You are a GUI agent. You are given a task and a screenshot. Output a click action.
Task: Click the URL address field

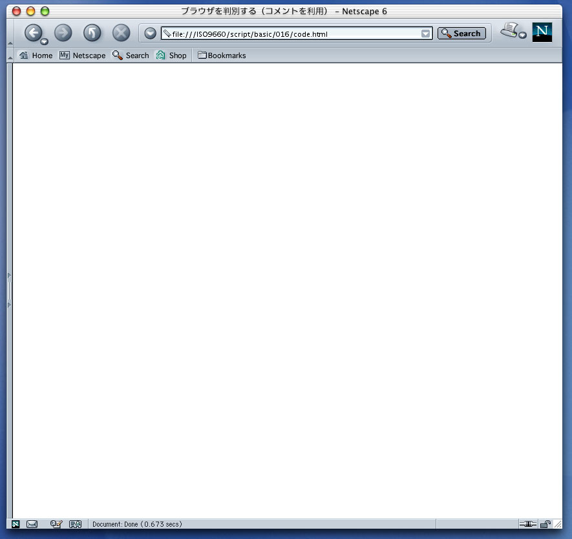pyautogui.click(x=297, y=34)
